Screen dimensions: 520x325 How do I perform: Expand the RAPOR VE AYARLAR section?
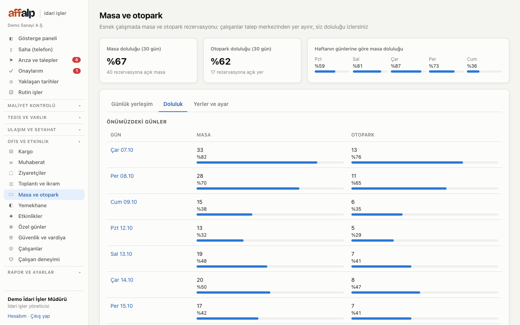pos(44,272)
